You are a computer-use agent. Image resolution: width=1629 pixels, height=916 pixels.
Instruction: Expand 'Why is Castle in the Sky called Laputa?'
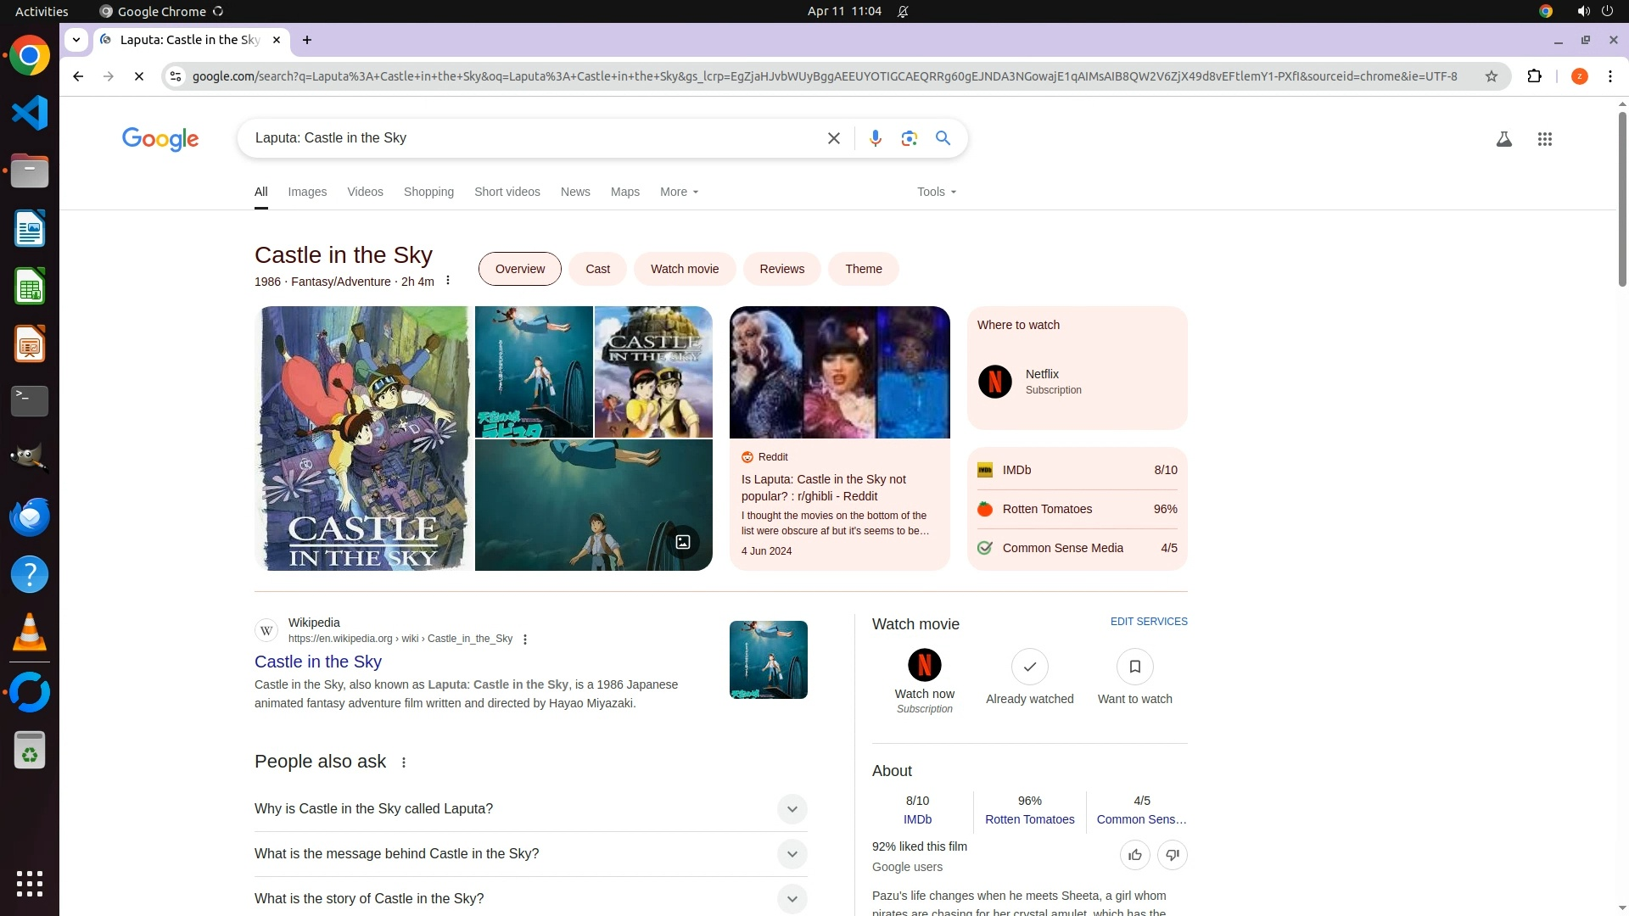tap(791, 809)
